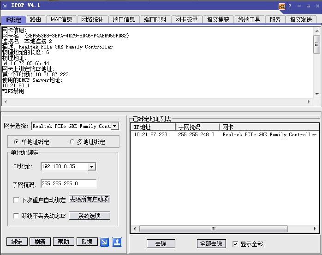Open the 网卡选择 adapter dropdown

(115, 126)
